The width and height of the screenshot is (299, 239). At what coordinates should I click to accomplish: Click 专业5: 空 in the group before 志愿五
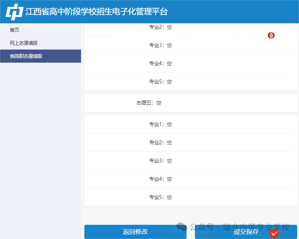(191, 82)
